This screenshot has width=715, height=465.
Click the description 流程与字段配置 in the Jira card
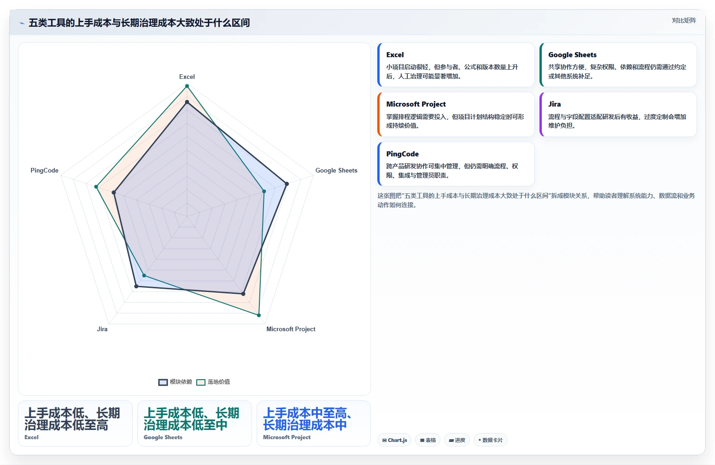617,121
